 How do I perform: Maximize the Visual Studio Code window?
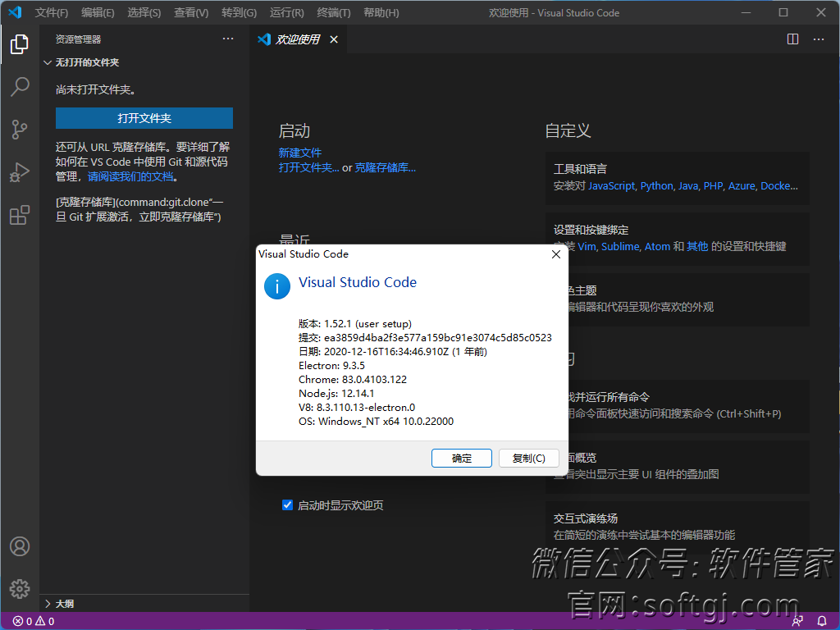pyautogui.click(x=783, y=12)
